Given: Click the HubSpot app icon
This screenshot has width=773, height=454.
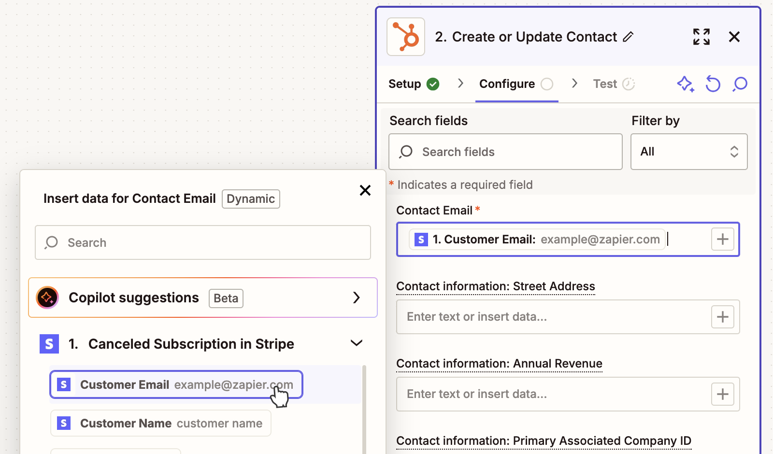Looking at the screenshot, I should [x=406, y=37].
